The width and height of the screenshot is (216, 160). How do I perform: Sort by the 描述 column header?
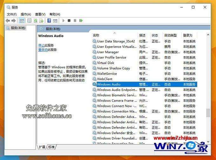[x=142, y=35]
